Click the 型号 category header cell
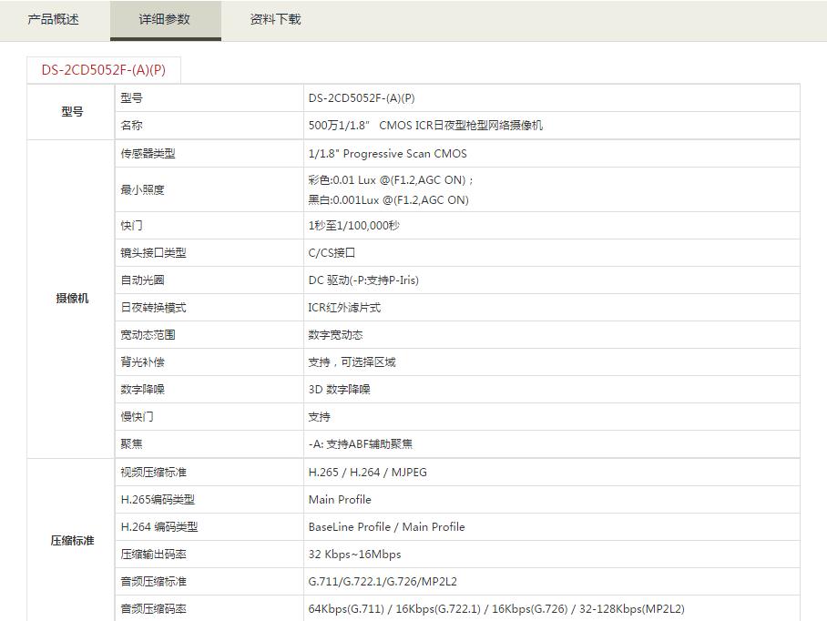This screenshot has width=827, height=621. pos(72,112)
